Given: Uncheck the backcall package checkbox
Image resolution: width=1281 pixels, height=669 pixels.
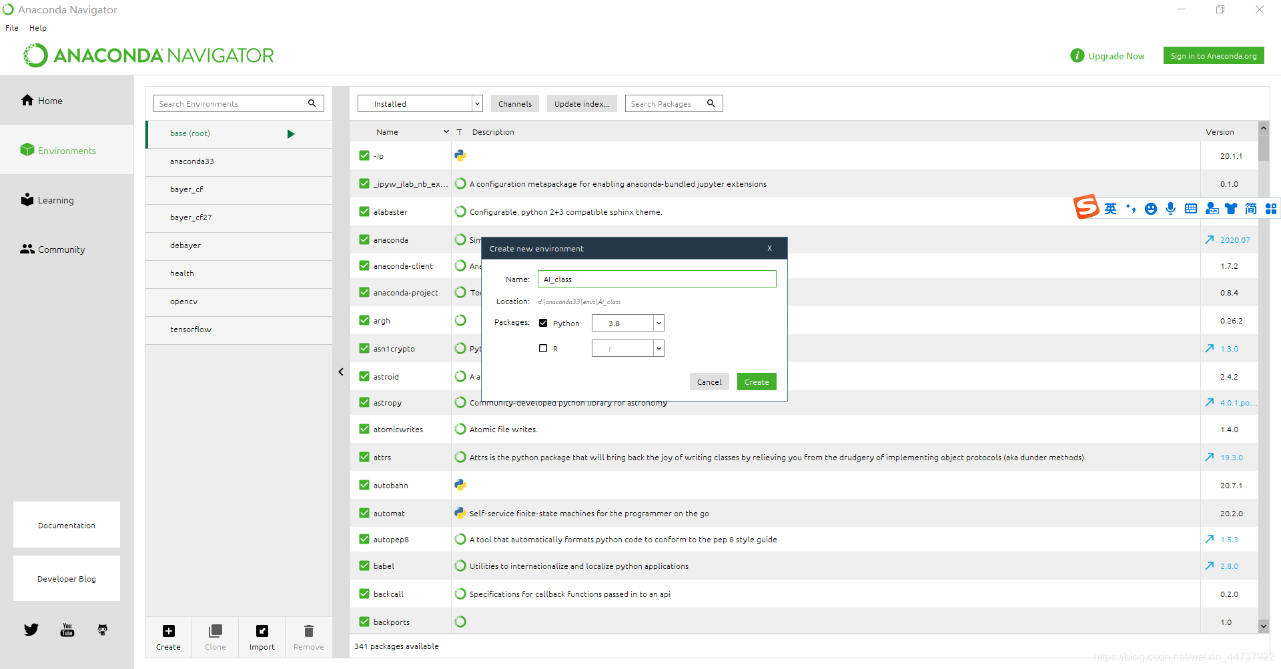Looking at the screenshot, I should [x=364, y=594].
